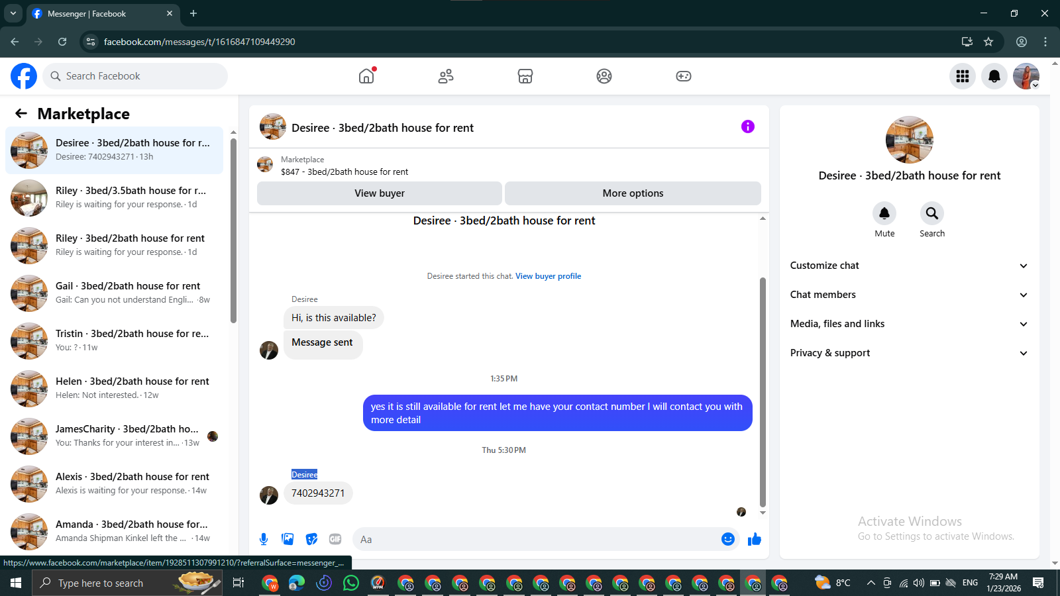Open Tristin 3bed/2bath house conversation
The width and height of the screenshot is (1060, 596).
point(114,341)
